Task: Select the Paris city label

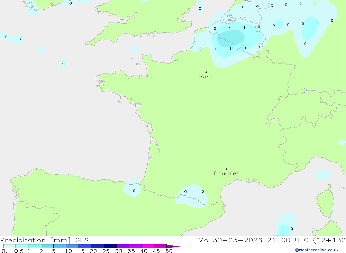Action: (206, 77)
